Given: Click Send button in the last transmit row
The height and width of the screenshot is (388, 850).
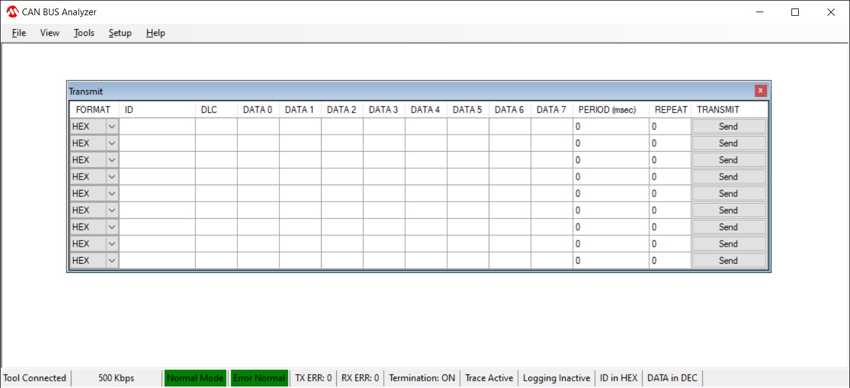Looking at the screenshot, I should 729,261.
